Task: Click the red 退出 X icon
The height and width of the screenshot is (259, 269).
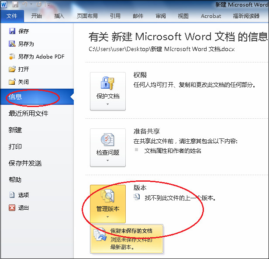Action: click(x=12, y=208)
